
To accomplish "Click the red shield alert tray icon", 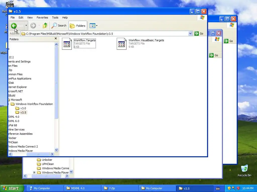I will (238, 188).
